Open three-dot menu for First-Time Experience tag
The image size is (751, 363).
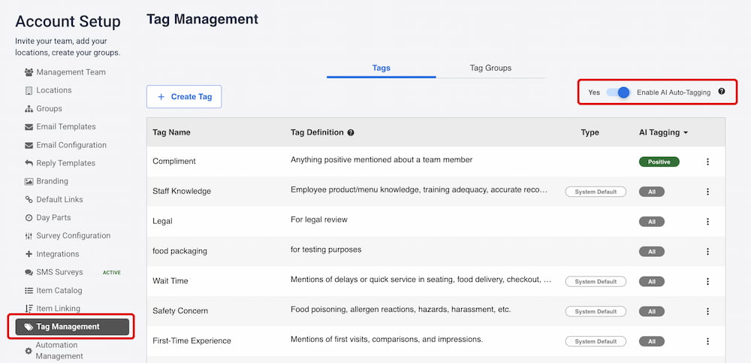click(708, 341)
